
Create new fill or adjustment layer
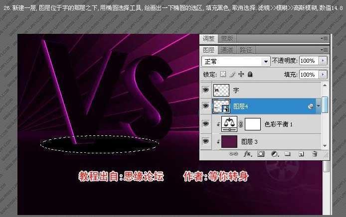point(274,154)
